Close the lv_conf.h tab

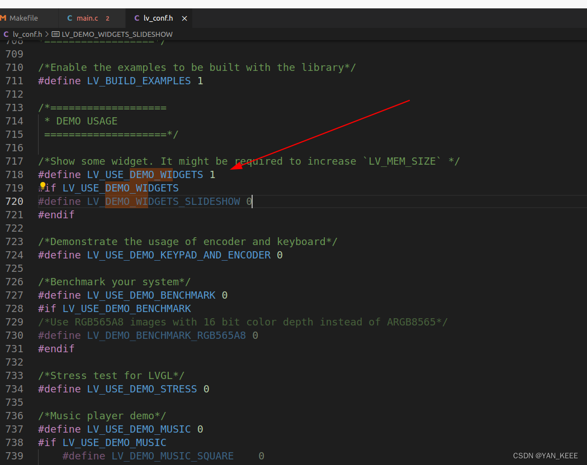tap(184, 18)
